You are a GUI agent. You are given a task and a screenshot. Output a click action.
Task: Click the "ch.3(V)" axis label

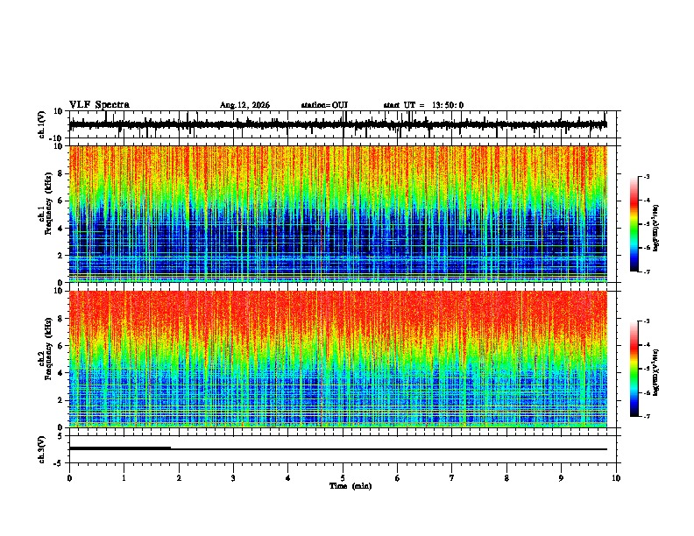[x=42, y=449]
